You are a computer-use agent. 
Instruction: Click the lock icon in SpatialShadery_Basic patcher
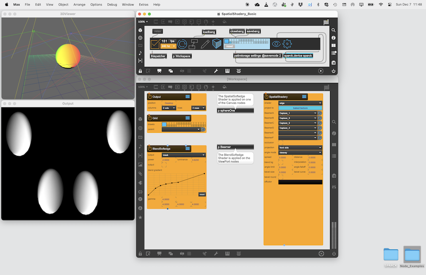[x=140, y=71]
